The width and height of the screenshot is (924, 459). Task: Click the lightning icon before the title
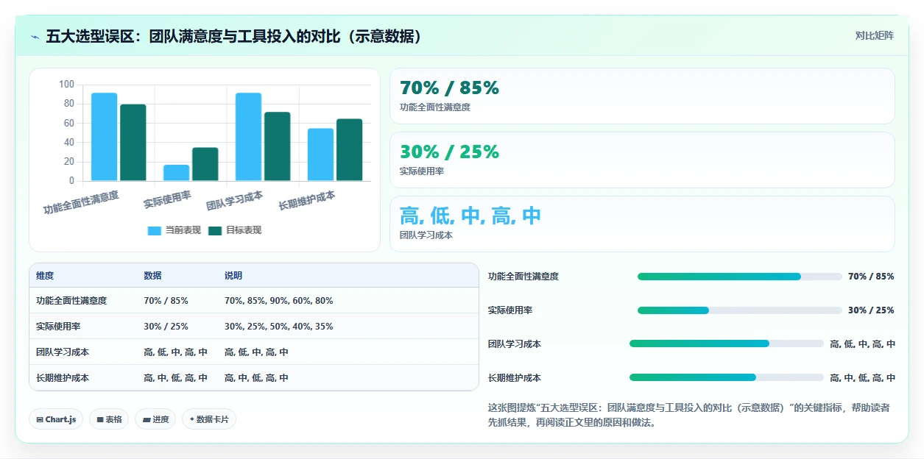(35, 37)
